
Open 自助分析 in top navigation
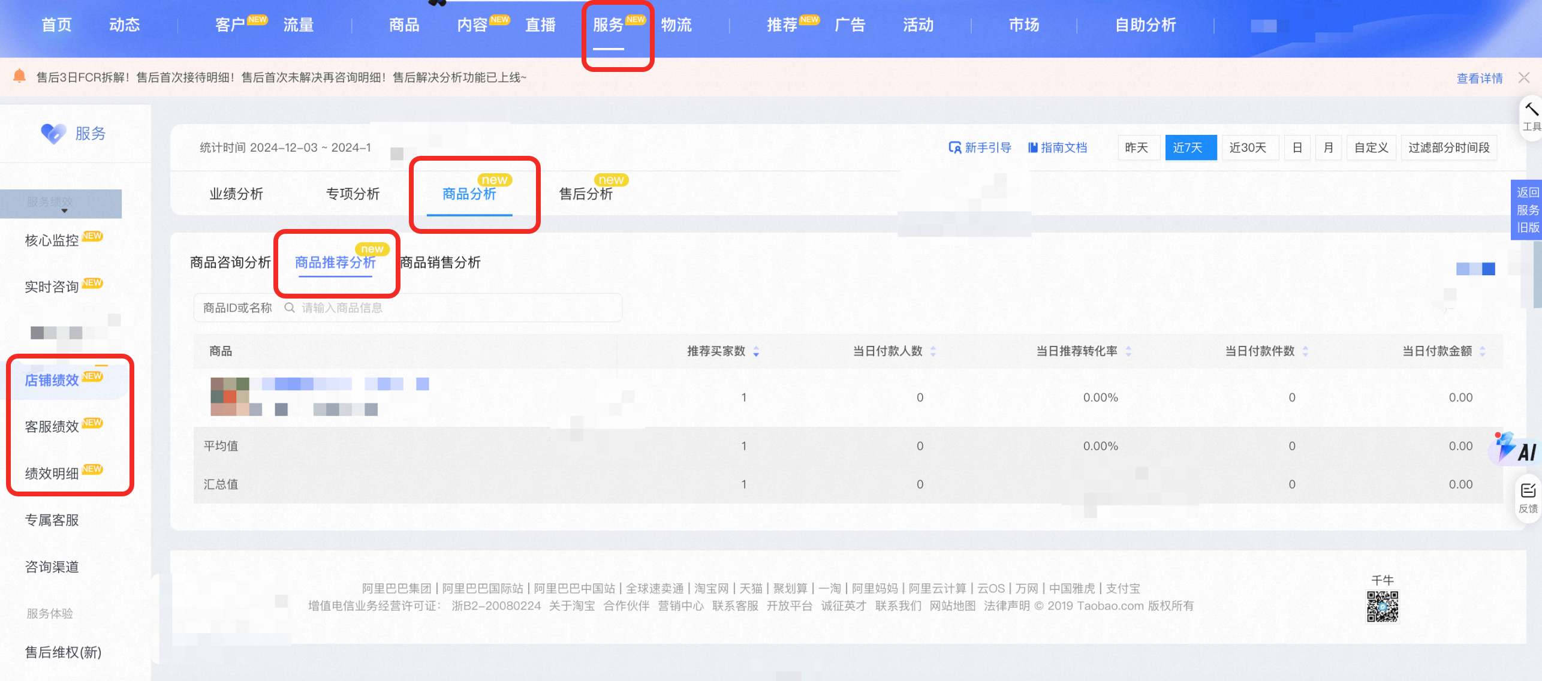click(1146, 25)
